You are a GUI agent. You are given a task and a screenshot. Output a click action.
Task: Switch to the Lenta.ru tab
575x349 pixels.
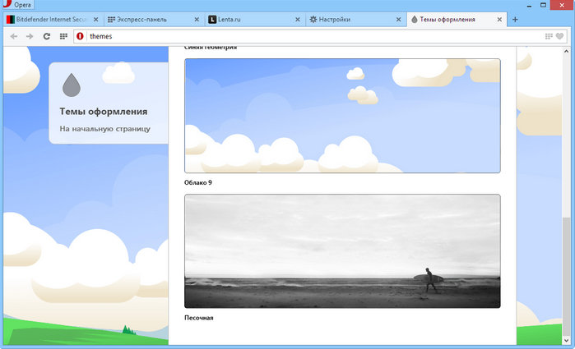pyautogui.click(x=254, y=20)
